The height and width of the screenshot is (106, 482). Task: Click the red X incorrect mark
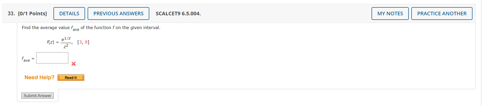tap(73, 64)
